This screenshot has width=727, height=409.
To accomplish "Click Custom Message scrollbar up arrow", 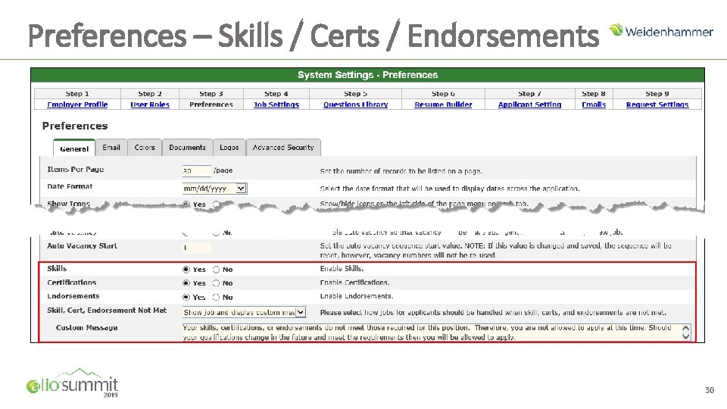I will [686, 328].
